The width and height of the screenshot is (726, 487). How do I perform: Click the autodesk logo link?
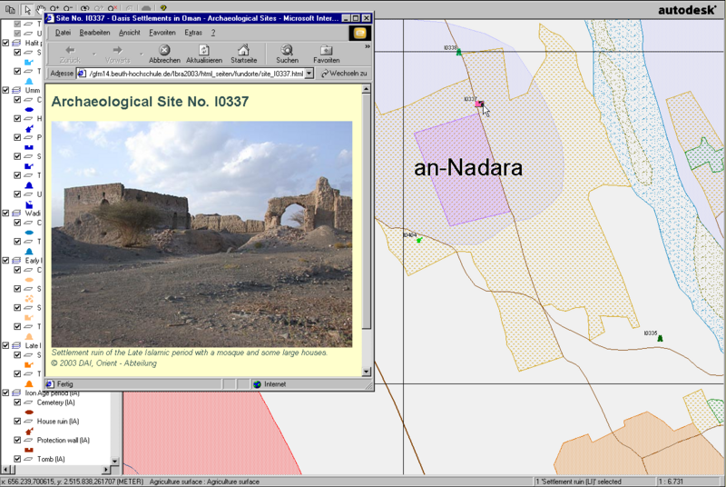(688, 9)
